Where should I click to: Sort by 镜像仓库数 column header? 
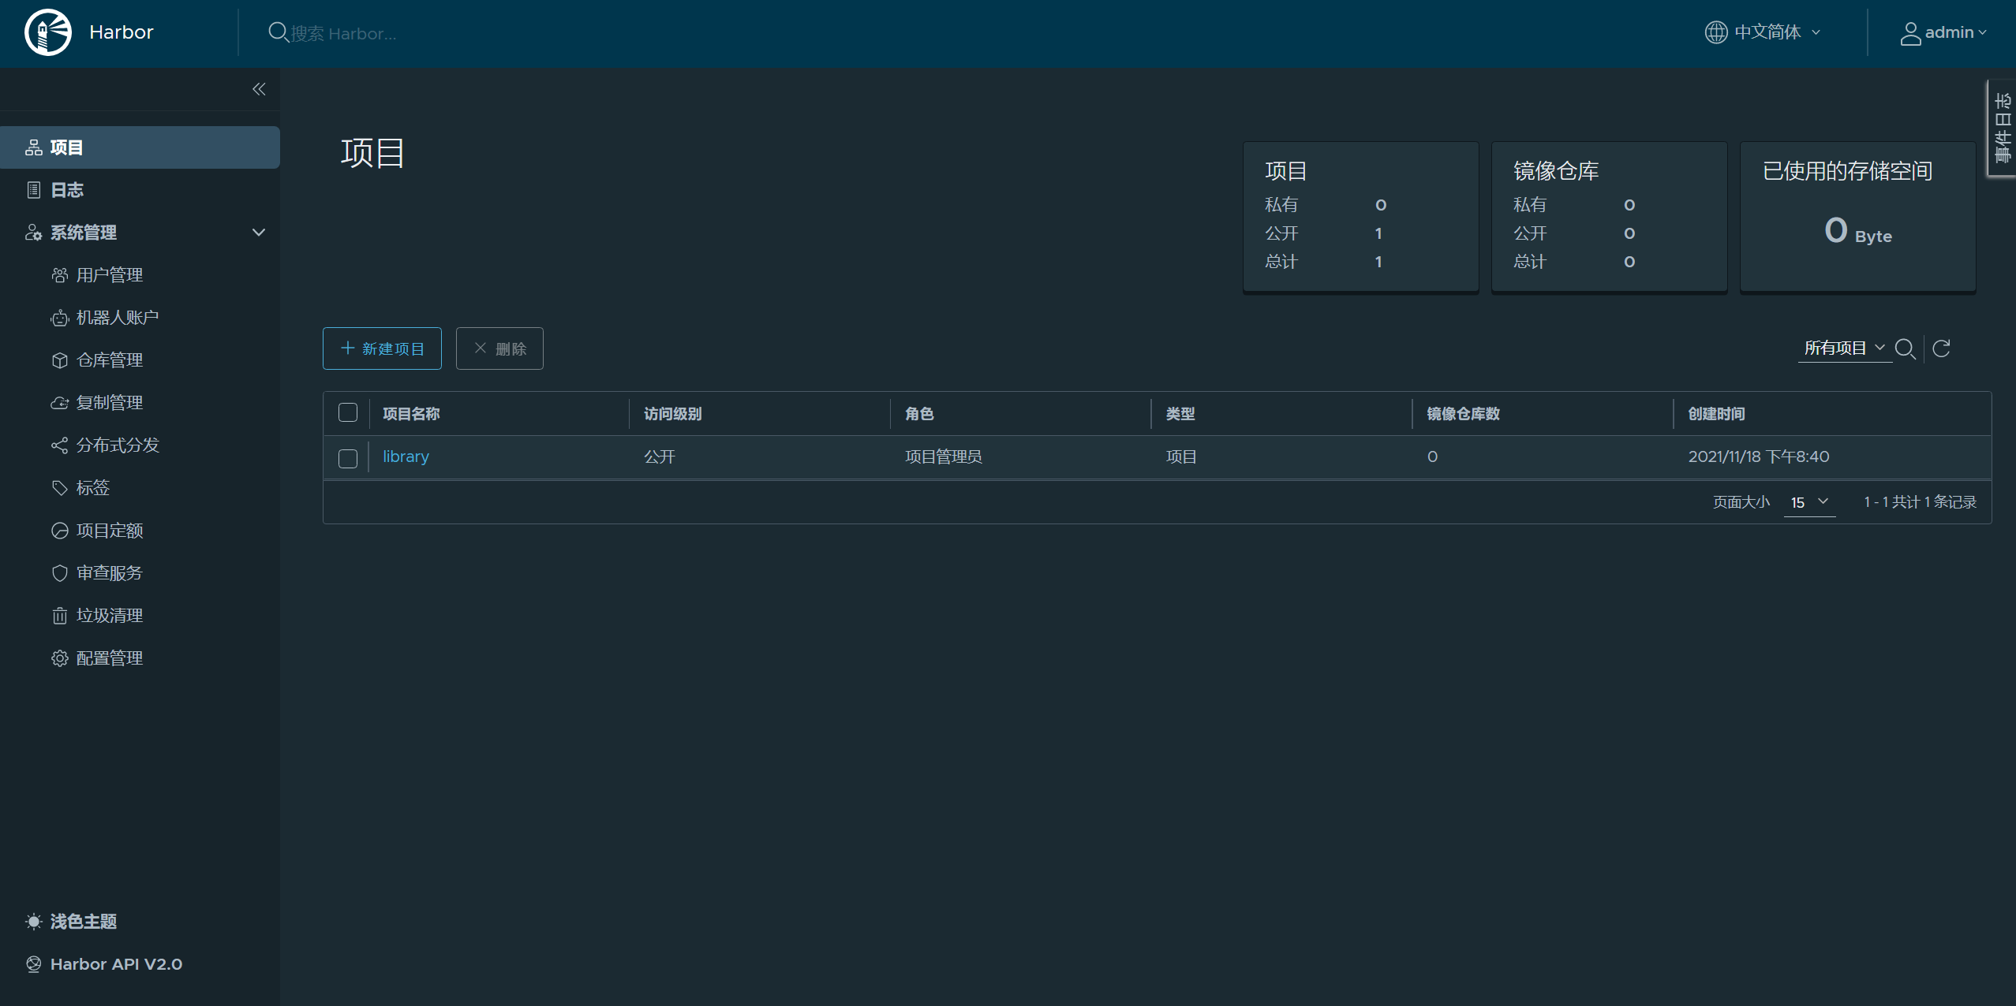(x=1463, y=414)
